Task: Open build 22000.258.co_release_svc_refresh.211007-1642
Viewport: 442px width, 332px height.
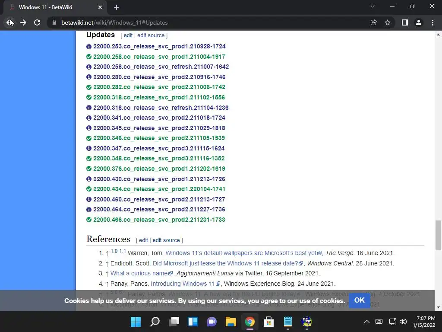Action: 161,67
